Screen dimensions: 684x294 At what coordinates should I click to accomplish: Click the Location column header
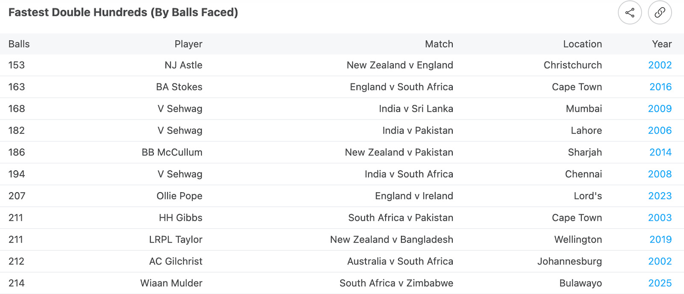(x=583, y=44)
